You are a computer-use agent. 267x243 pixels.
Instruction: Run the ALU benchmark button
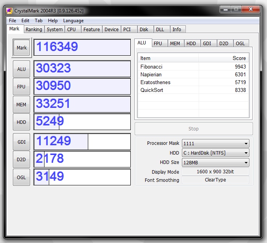tap(21, 69)
